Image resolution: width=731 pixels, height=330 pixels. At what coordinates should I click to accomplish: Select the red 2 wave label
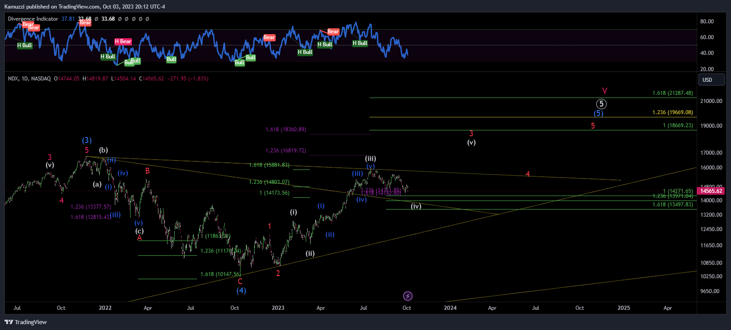click(278, 273)
